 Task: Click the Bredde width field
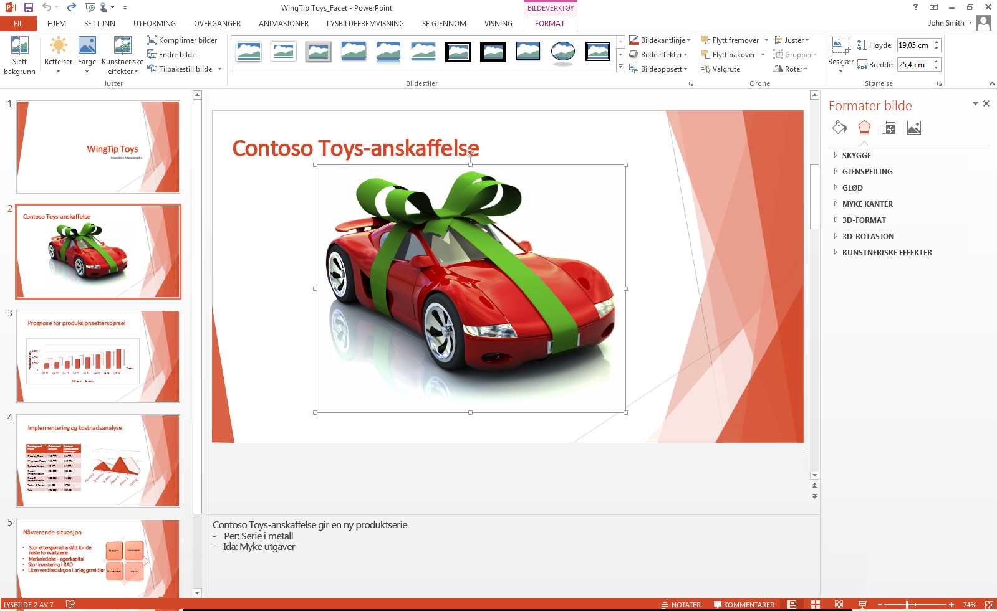click(x=915, y=65)
